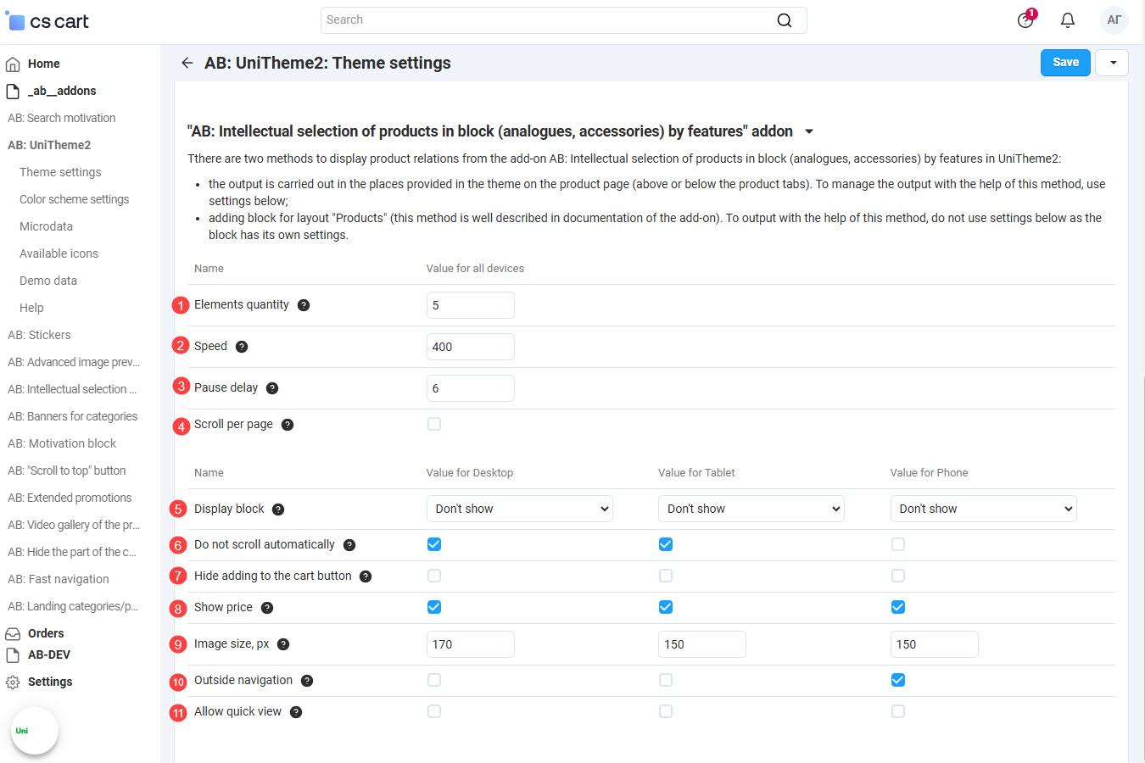Screen dimensions: 1145x763
Task: Open the Help sidebar item
Action: pyautogui.click(x=31, y=308)
